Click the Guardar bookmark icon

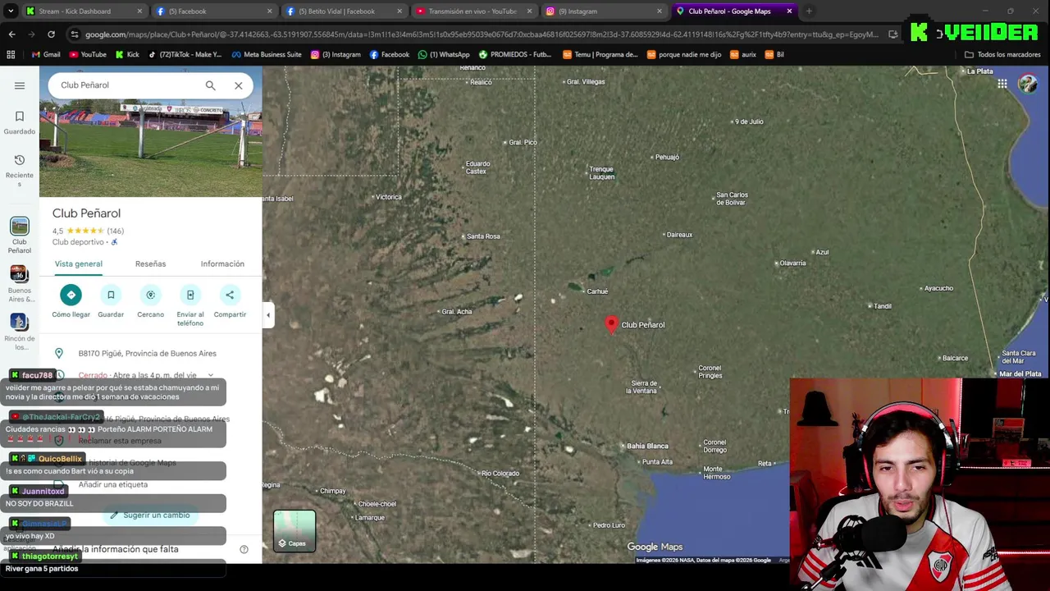tap(111, 295)
